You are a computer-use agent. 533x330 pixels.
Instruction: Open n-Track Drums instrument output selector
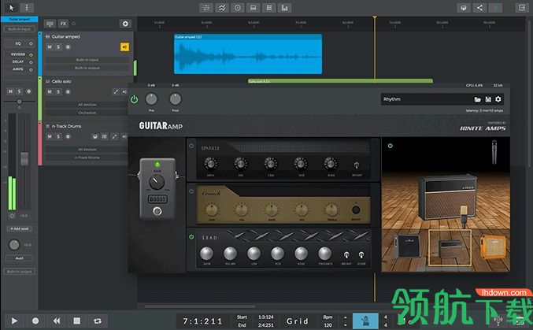coord(87,158)
